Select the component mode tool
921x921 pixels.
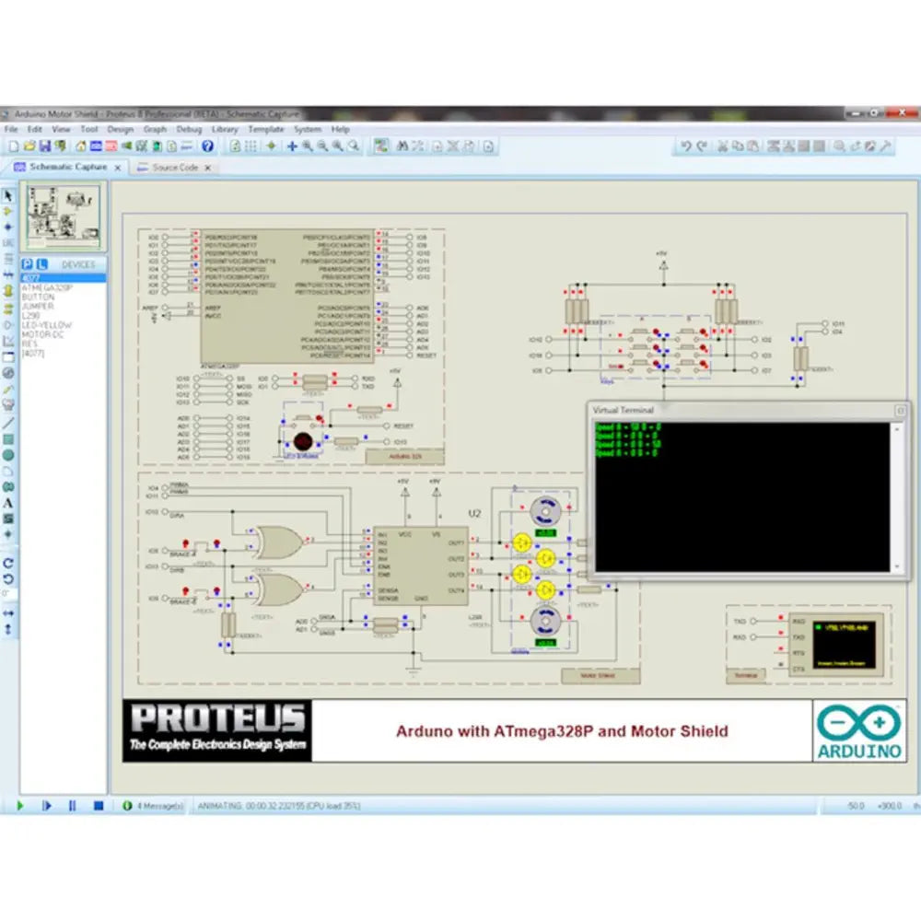(x=7, y=212)
